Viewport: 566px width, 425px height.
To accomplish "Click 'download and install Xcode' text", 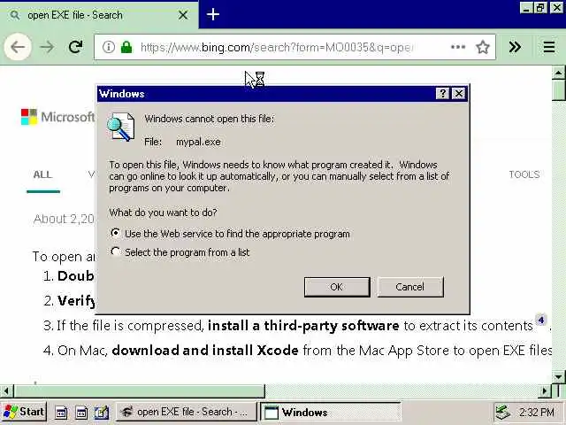I will coord(205,351).
